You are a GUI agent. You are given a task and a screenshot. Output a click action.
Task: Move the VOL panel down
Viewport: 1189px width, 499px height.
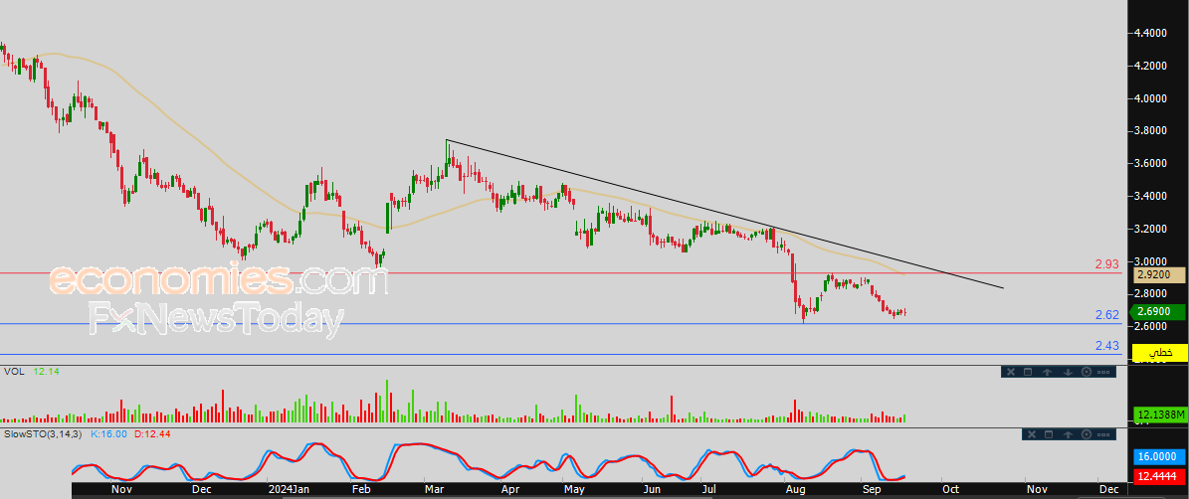[1068, 372]
